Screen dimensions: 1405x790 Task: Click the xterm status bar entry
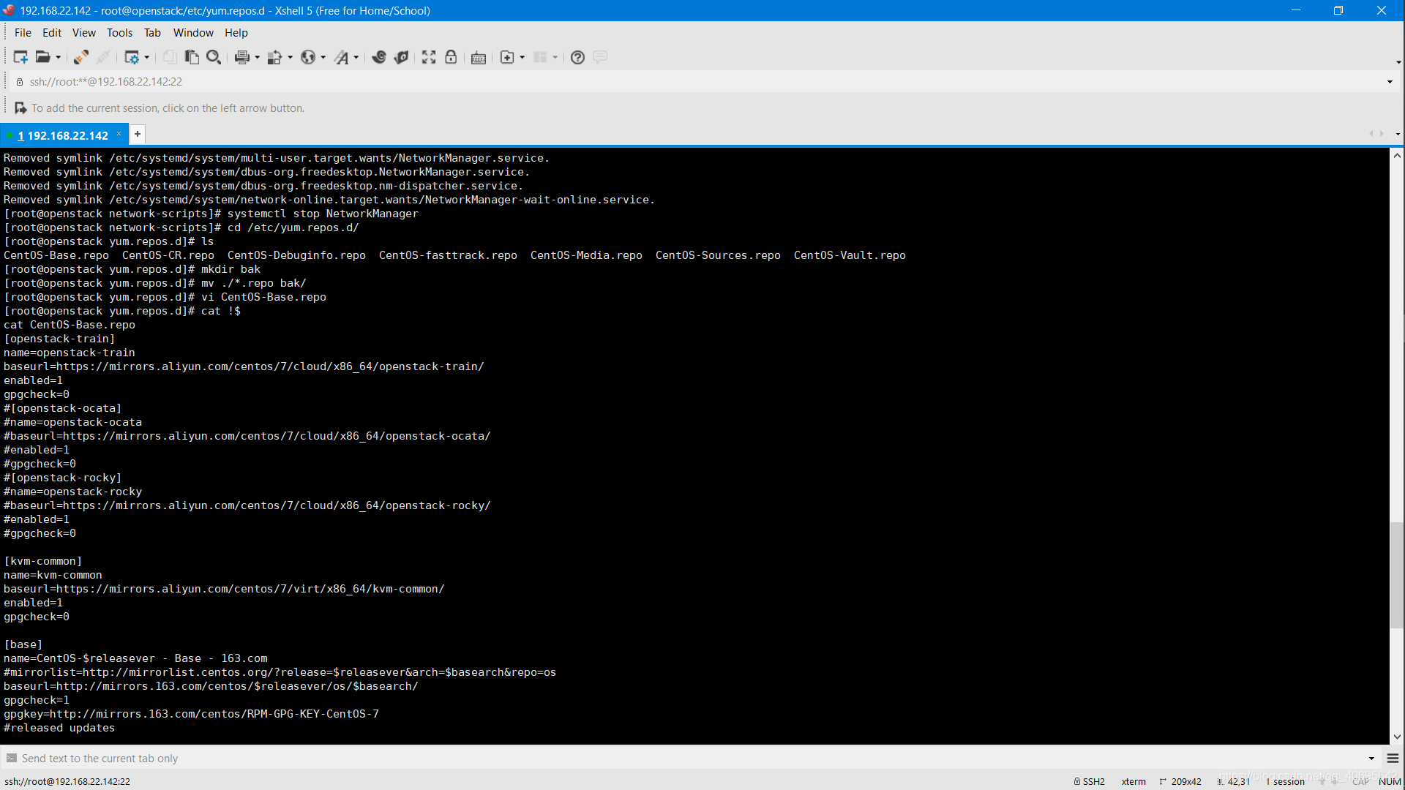point(1134,782)
